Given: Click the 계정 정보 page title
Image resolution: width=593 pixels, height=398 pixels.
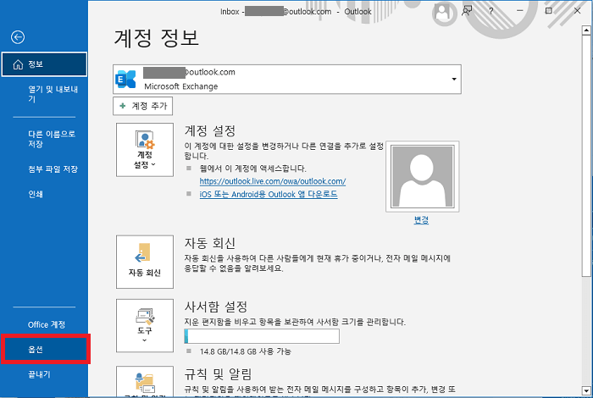Looking at the screenshot, I should [157, 38].
